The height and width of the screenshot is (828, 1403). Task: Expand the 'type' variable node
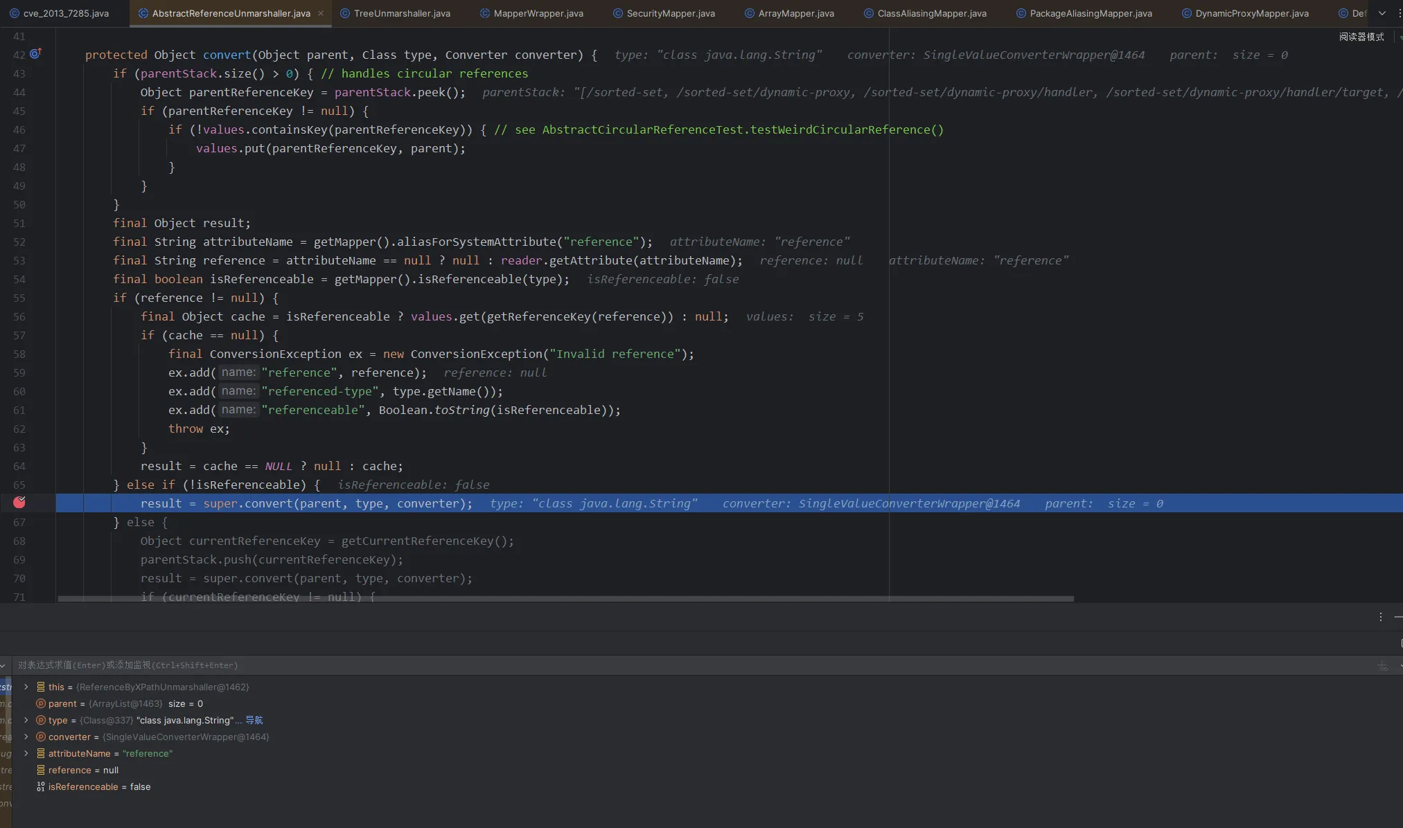coord(26,720)
